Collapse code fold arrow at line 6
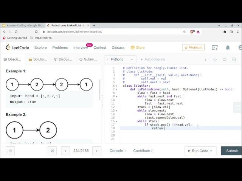Image resolution: width=242 pixels, height=181 pixels. (117, 86)
